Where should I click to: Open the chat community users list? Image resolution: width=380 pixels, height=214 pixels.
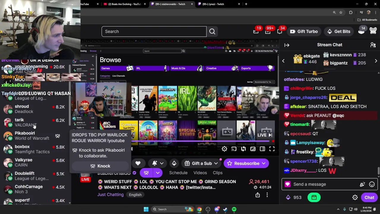(373, 45)
